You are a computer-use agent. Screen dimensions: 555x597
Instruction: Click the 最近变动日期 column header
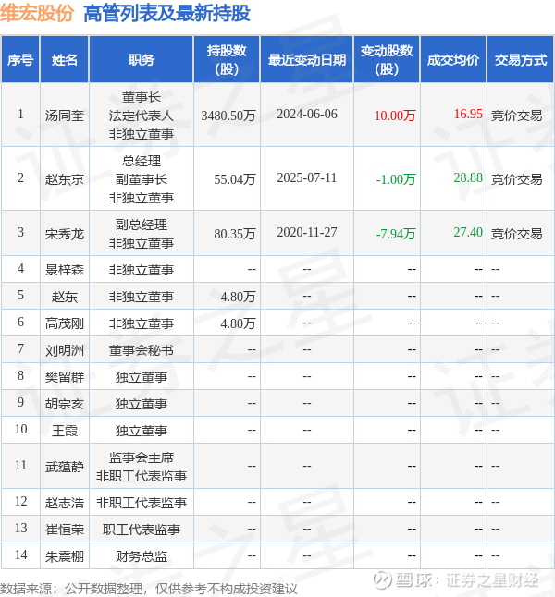coord(307,59)
